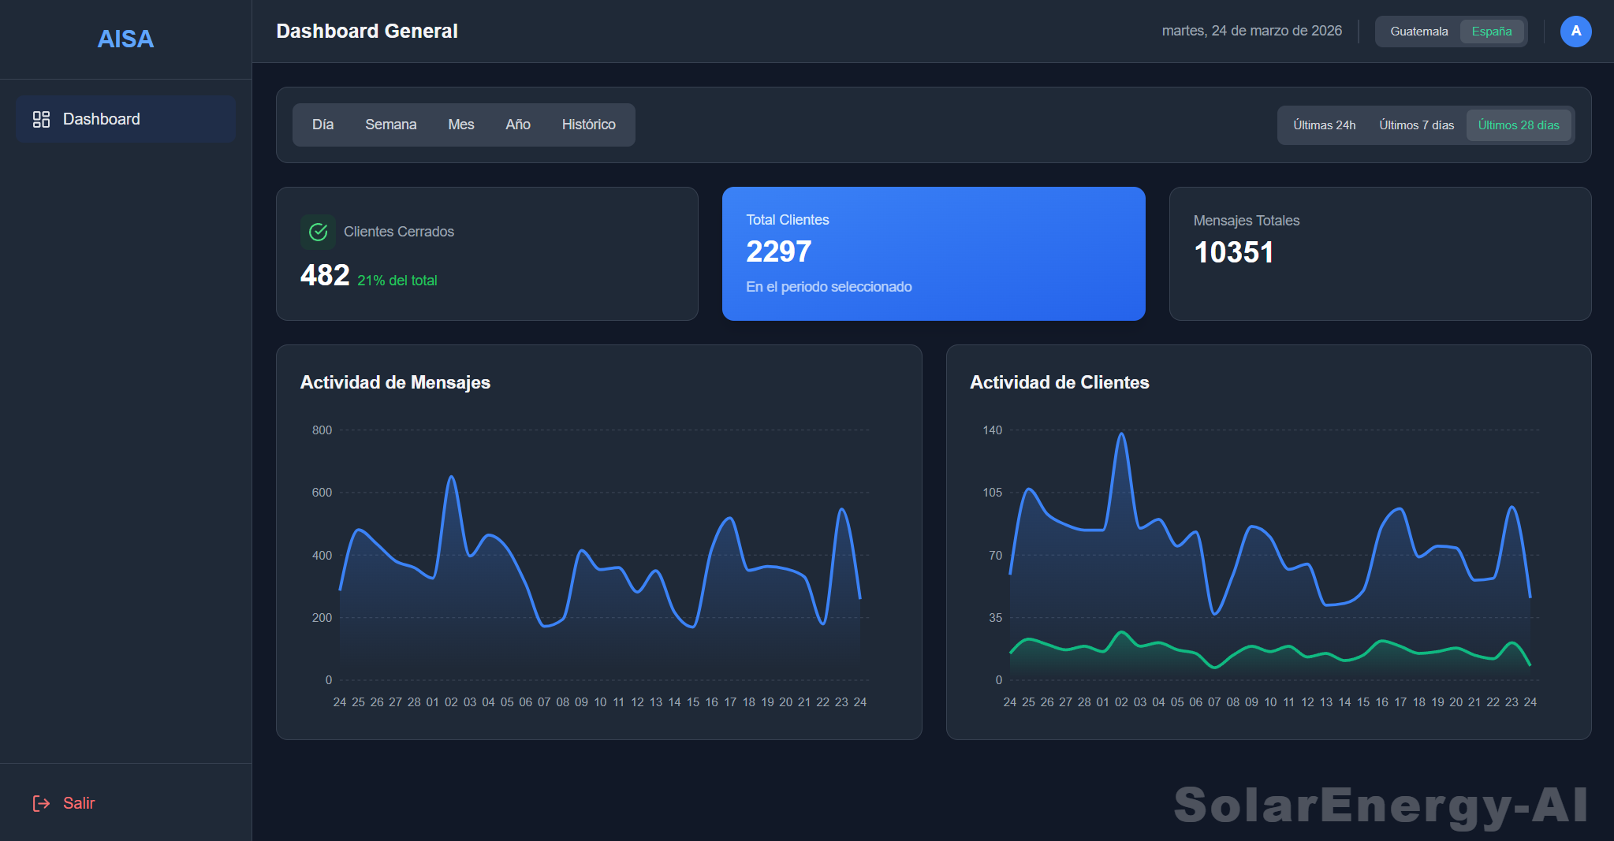Enable the Últimas 24h range
This screenshot has height=841, width=1614.
(1323, 125)
